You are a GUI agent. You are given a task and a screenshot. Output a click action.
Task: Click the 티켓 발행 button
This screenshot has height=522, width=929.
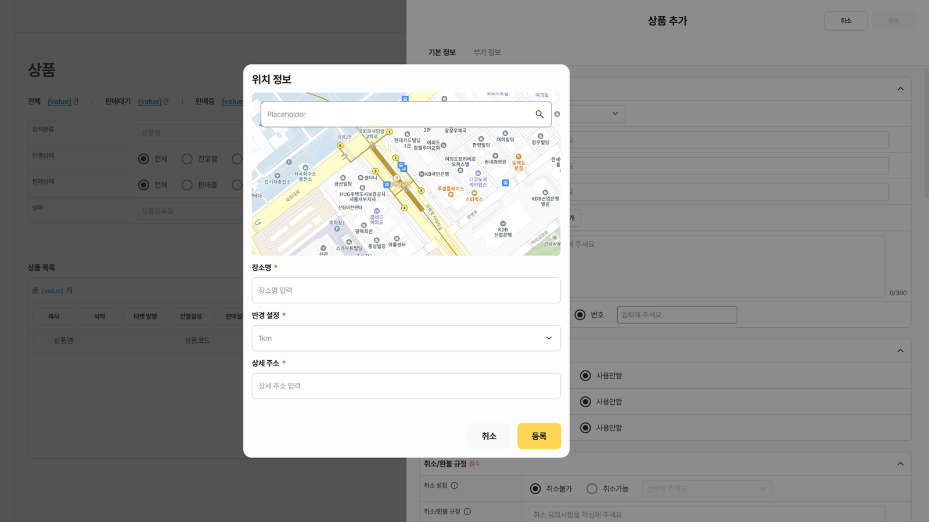tap(145, 316)
